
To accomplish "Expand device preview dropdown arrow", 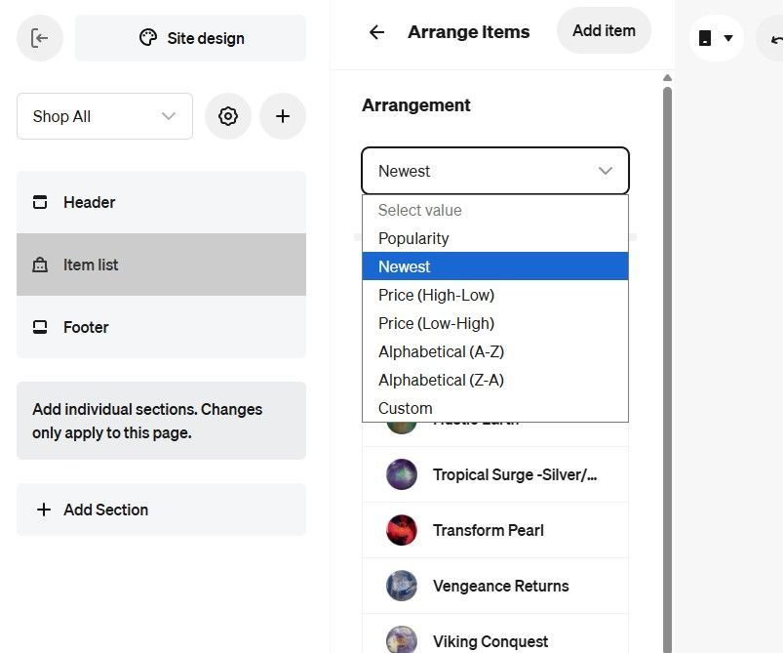I will [728, 38].
